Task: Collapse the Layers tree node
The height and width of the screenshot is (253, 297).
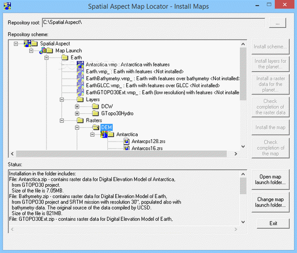Action: [62, 100]
